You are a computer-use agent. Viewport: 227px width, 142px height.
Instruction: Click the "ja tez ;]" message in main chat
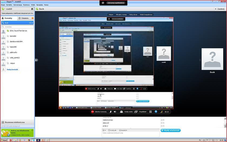[105, 126]
